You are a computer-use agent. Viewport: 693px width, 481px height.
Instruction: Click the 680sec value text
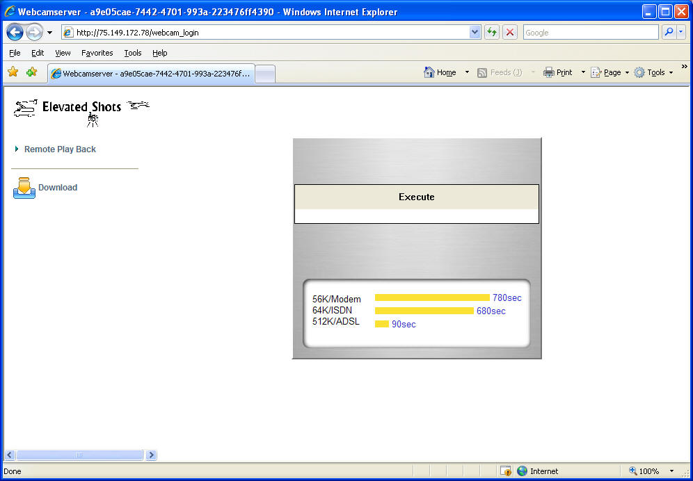pos(491,311)
